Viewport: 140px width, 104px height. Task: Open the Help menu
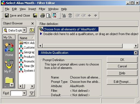pos(64,9)
